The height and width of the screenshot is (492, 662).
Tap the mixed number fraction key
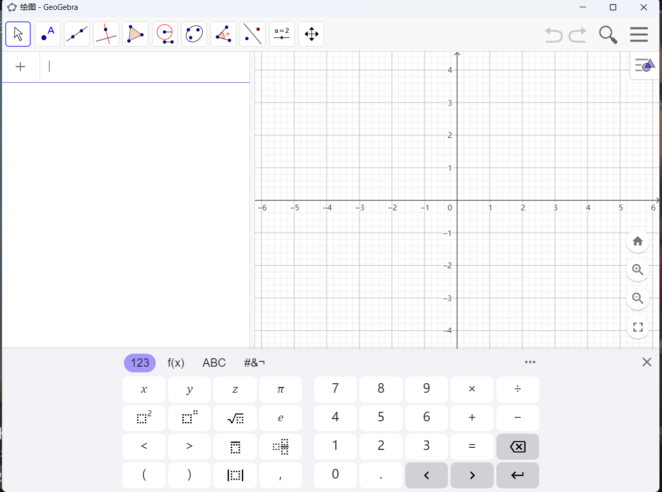(281, 447)
